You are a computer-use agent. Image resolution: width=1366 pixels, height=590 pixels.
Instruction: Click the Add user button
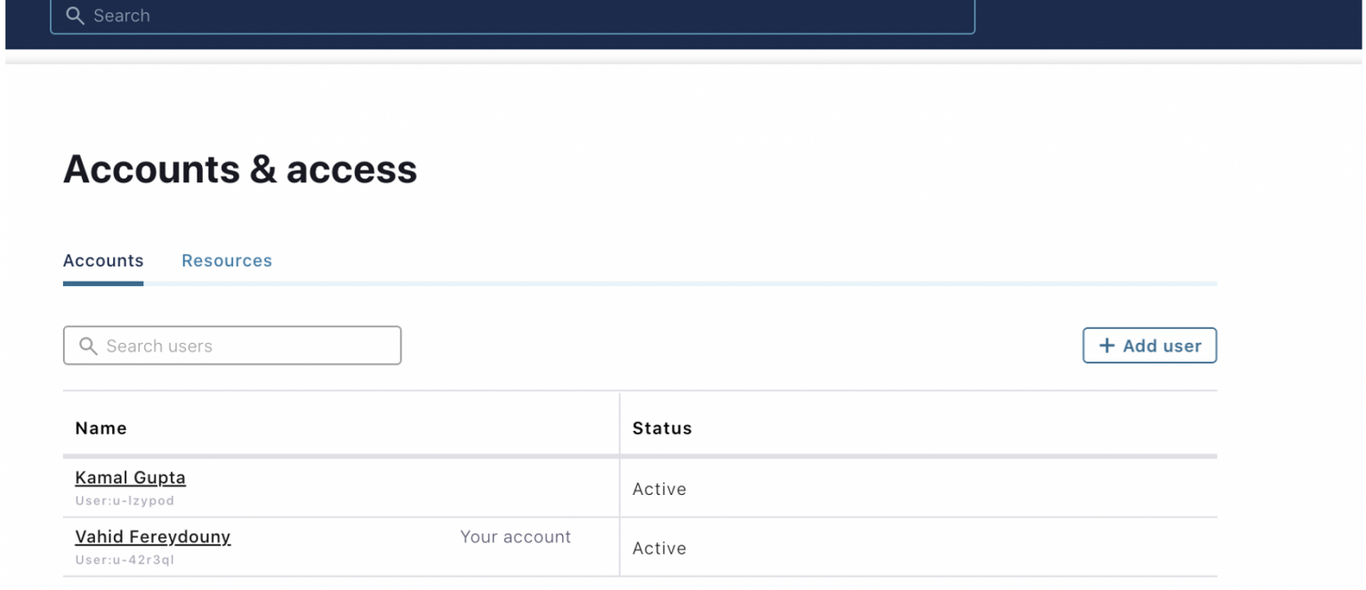pyautogui.click(x=1149, y=345)
